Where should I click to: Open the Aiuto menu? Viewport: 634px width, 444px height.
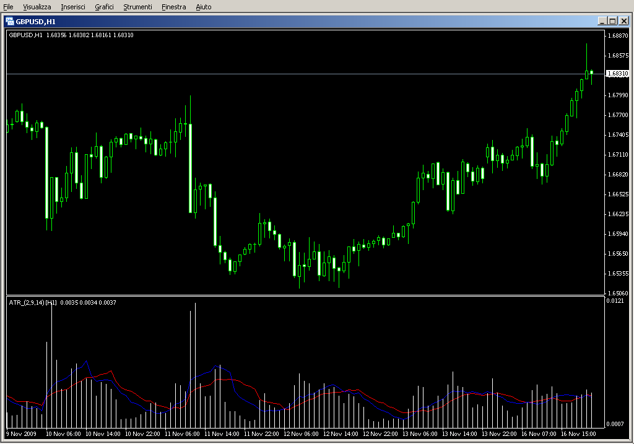pyautogui.click(x=203, y=7)
